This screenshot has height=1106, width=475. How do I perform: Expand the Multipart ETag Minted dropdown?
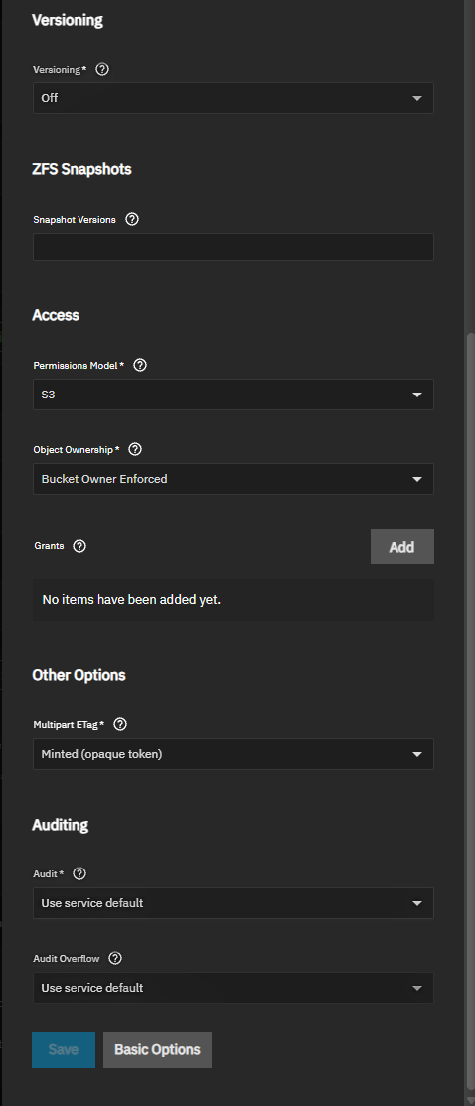tap(233, 754)
